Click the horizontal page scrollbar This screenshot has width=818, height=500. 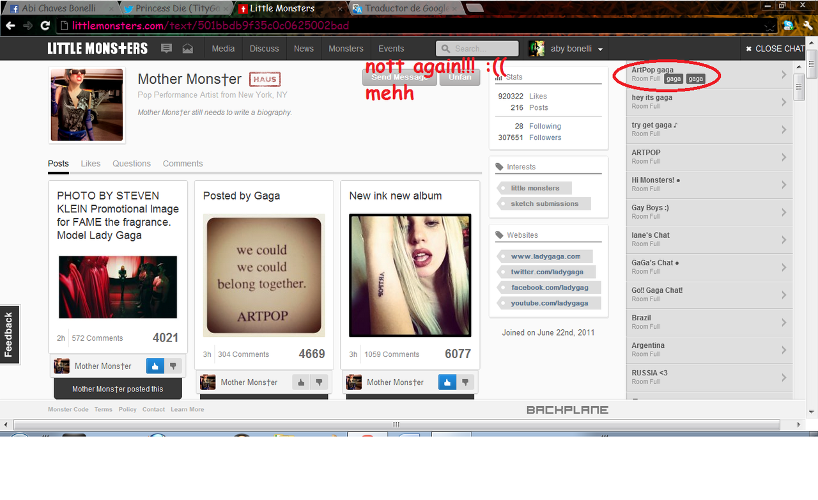click(x=396, y=425)
